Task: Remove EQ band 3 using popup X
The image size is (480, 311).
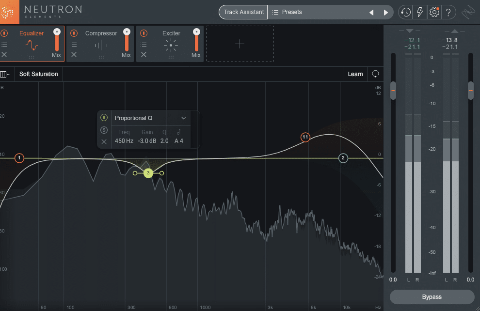Action: (x=104, y=141)
